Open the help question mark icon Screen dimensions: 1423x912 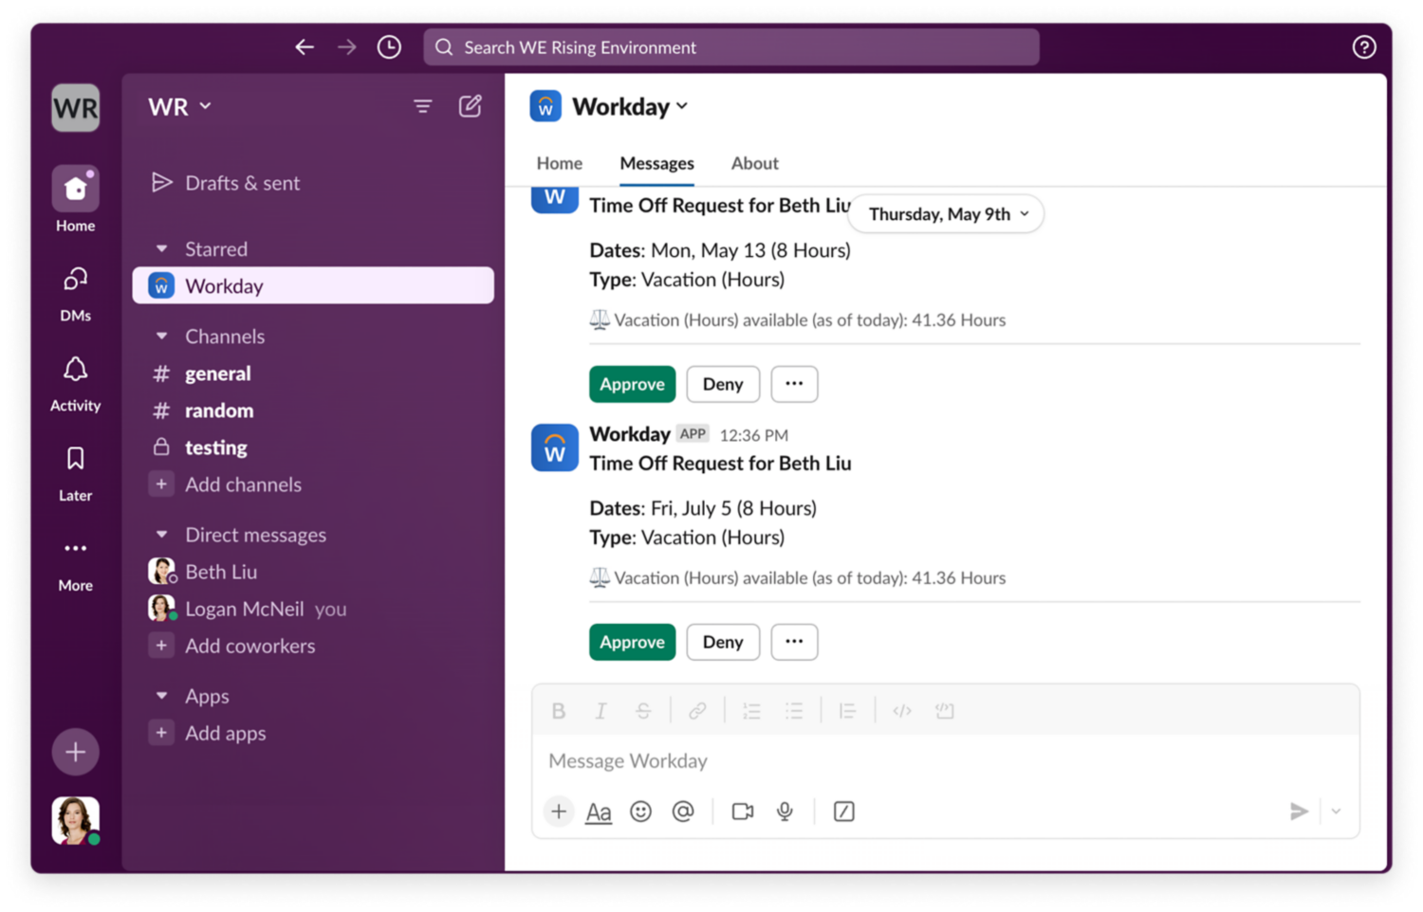click(1363, 47)
